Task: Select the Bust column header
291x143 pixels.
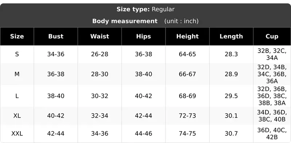Action: point(56,36)
